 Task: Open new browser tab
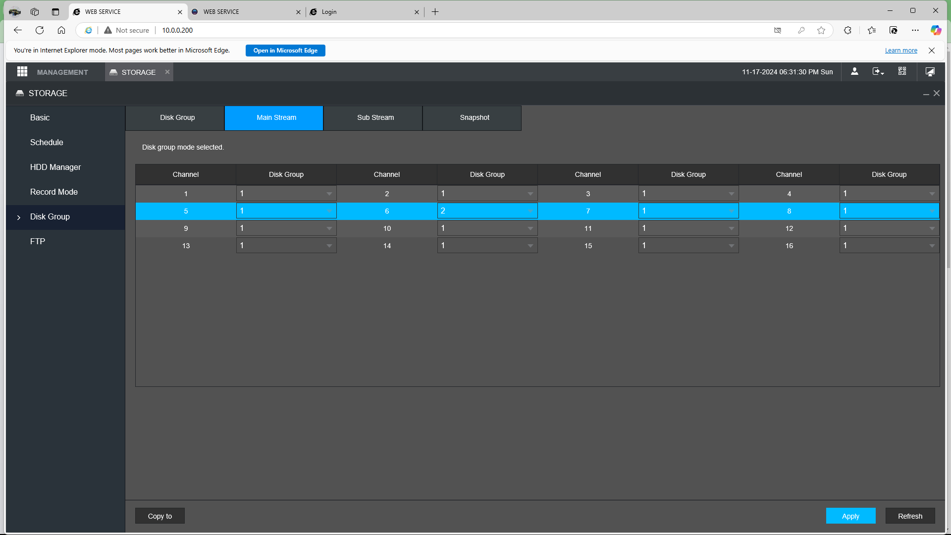click(x=435, y=12)
